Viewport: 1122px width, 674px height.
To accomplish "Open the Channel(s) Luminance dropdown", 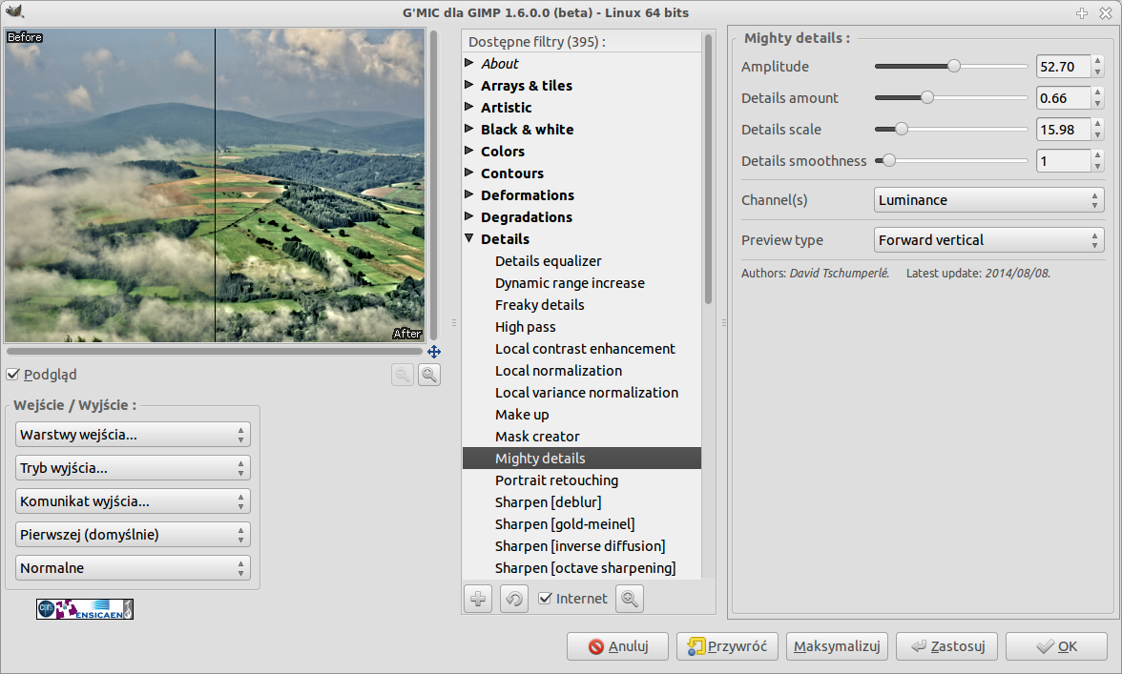I will pyautogui.click(x=988, y=200).
